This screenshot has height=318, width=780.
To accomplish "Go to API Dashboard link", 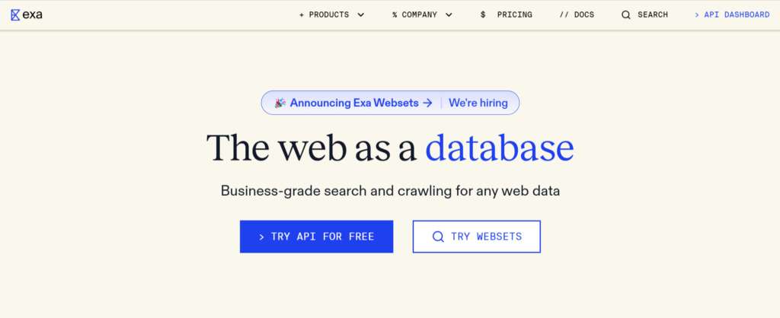I will point(732,14).
